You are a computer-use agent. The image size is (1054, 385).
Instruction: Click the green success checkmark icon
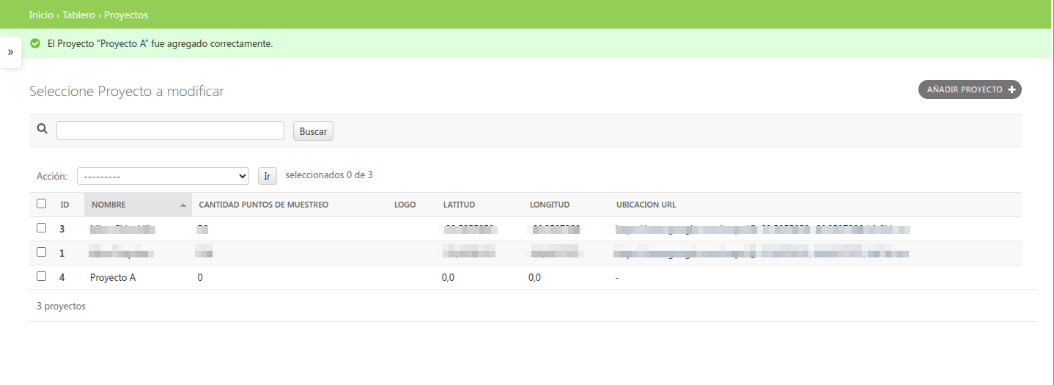pyautogui.click(x=35, y=44)
